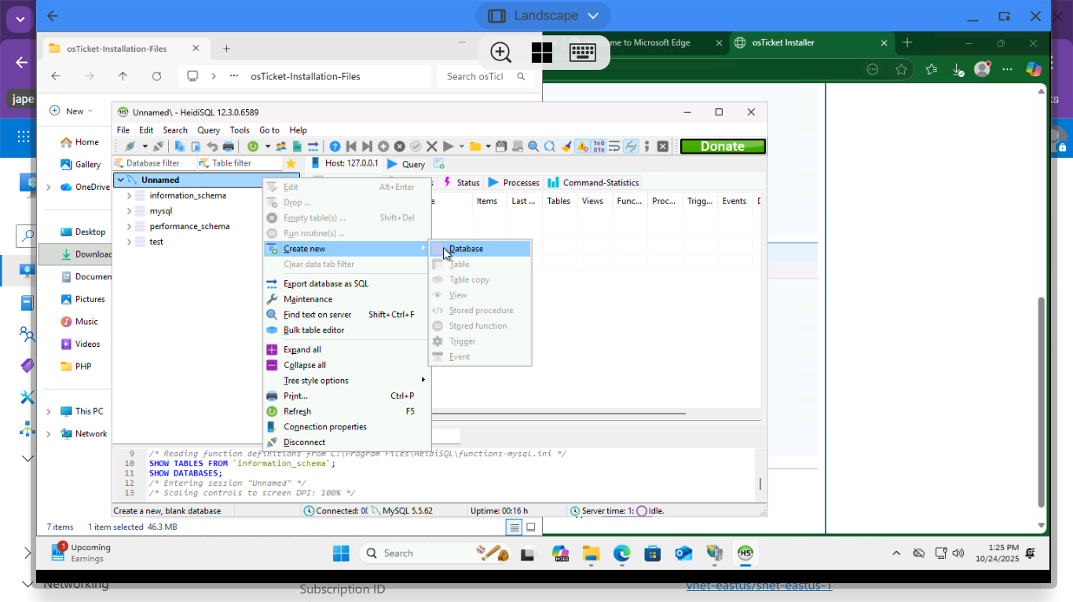Click the Search osTicket box in Explorer
This screenshot has height=602, width=1073.
coord(486,77)
